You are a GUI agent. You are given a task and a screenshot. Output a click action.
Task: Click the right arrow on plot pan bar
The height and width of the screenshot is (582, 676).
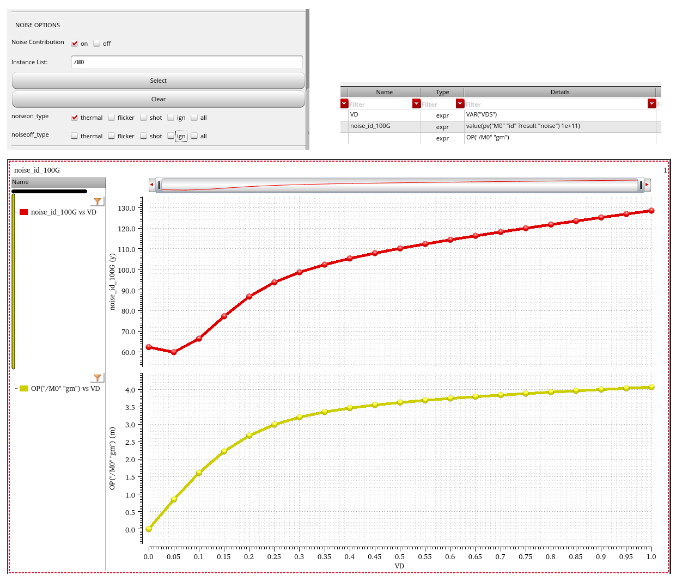(x=647, y=185)
